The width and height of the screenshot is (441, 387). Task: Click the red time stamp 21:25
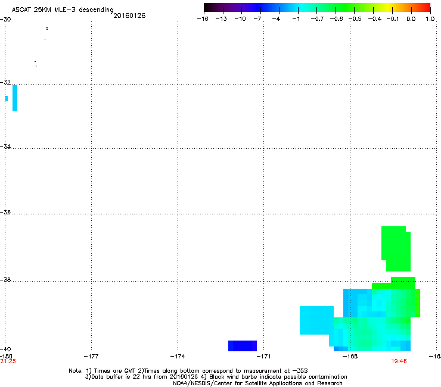(x=8, y=361)
